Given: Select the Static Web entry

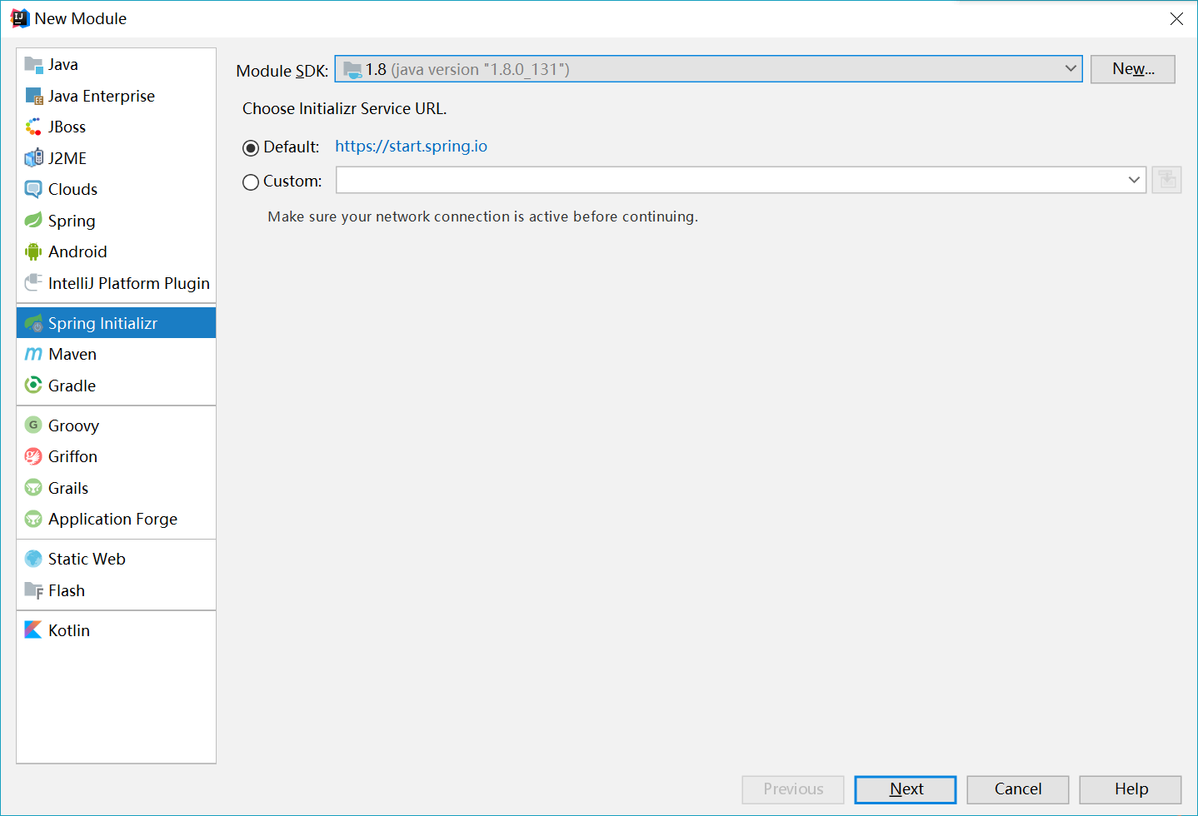Looking at the screenshot, I should pyautogui.click(x=116, y=559).
